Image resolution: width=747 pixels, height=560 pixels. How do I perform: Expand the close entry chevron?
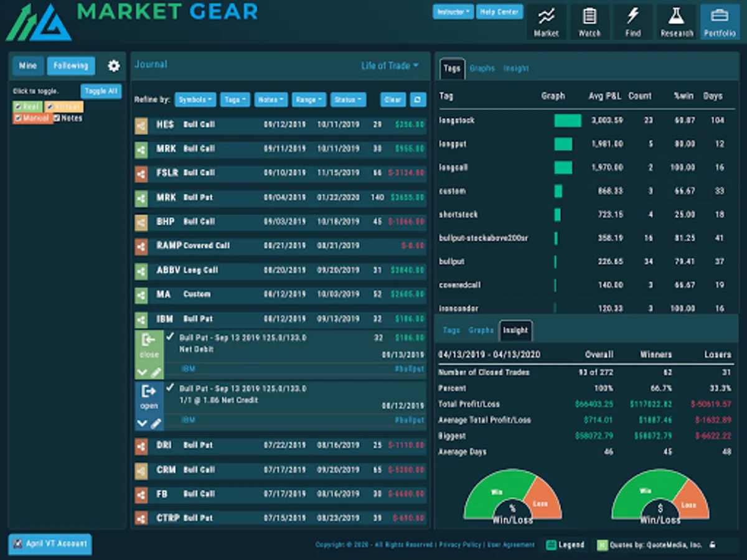tap(142, 373)
